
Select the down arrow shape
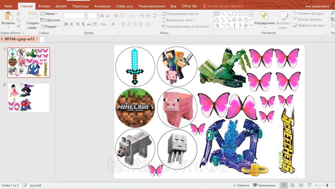coord(240,20)
